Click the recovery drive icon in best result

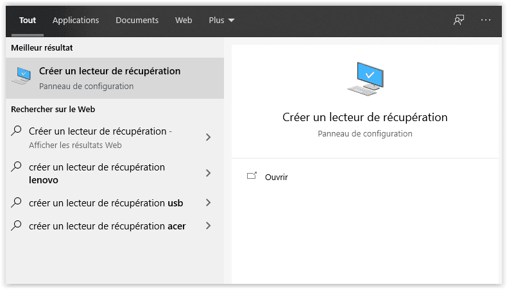[x=21, y=77]
